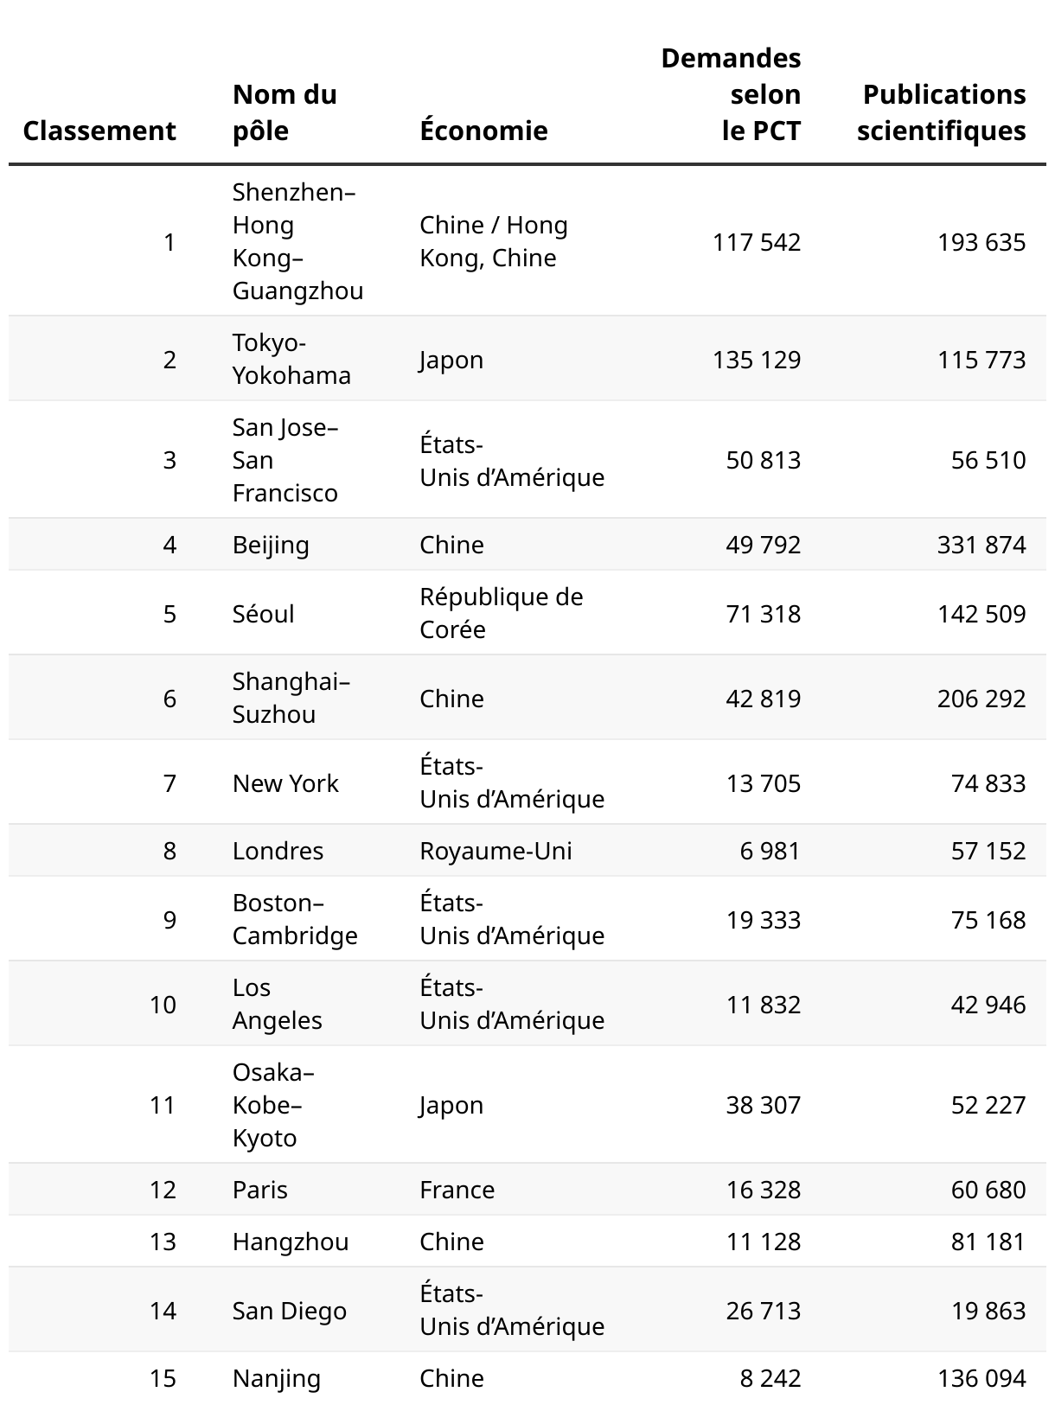Select the Nanjing cluster name
Screen dimensions: 1055x1411
pyautogui.click(x=276, y=1378)
